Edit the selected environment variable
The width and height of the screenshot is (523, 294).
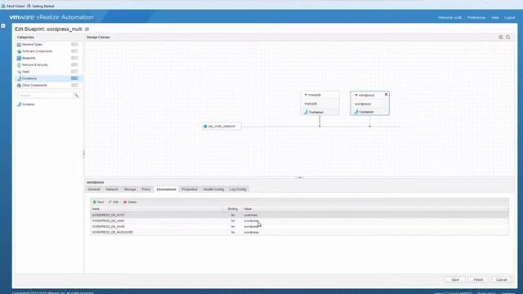pyautogui.click(x=114, y=202)
